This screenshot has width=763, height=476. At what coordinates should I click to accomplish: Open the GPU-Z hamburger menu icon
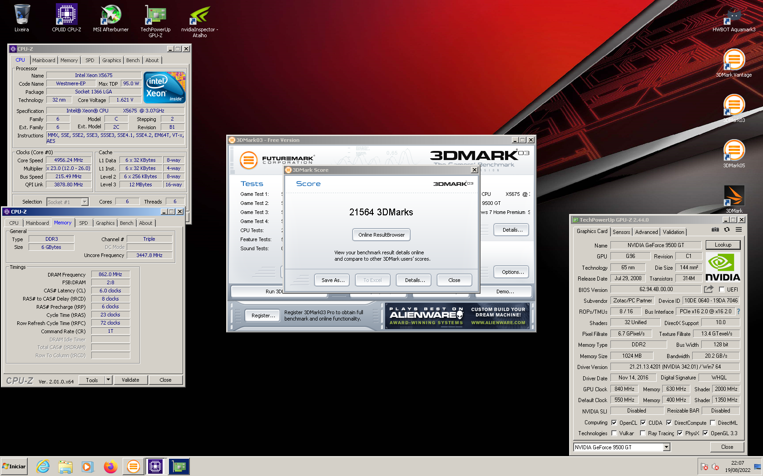click(x=738, y=230)
